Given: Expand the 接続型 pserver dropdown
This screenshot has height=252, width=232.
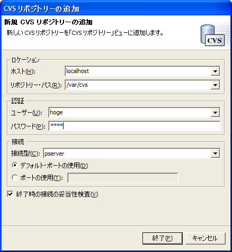Looking at the screenshot, I should (215, 154).
